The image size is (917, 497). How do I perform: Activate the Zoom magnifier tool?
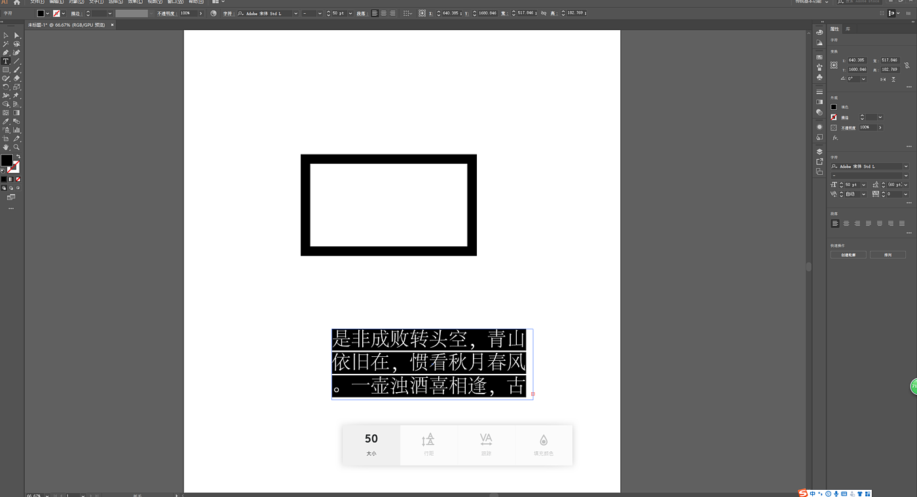click(x=17, y=147)
